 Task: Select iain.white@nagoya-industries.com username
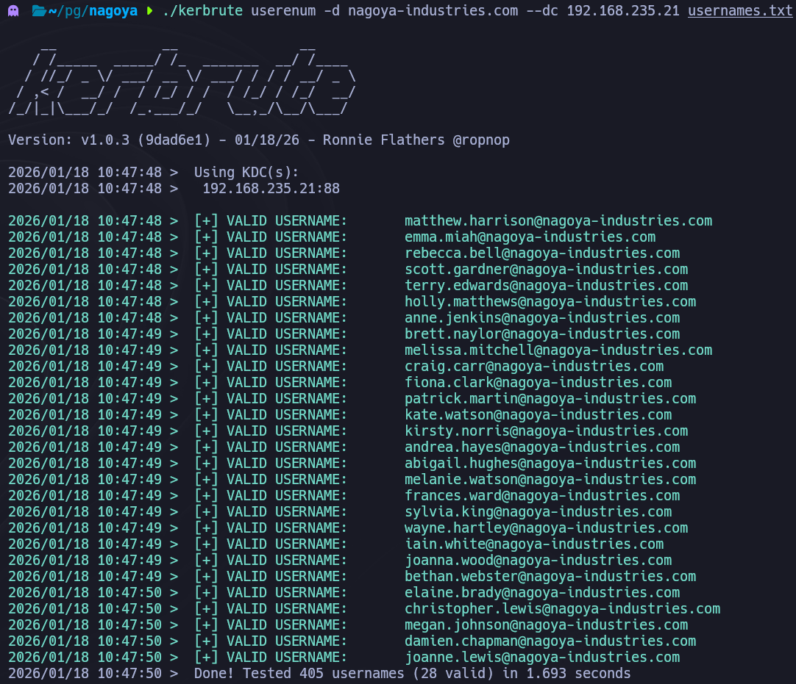[x=533, y=544]
